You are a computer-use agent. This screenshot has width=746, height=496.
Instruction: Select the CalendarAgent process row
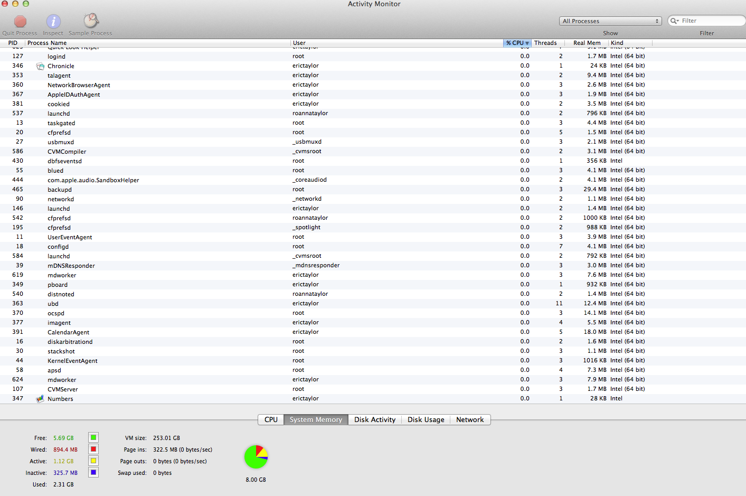click(373, 332)
